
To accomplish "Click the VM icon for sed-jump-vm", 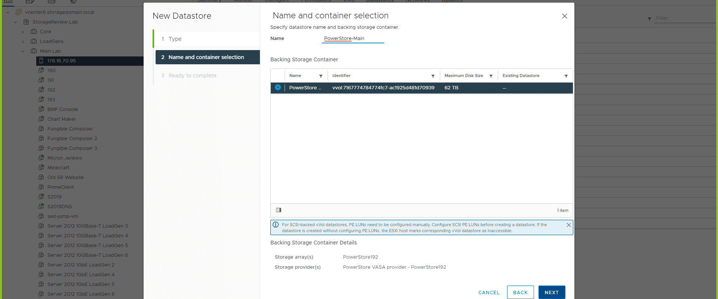I will click(41, 216).
